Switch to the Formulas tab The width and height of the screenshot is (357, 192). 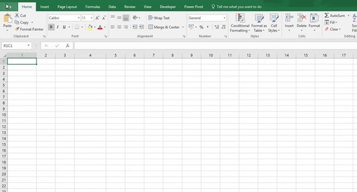93,7
